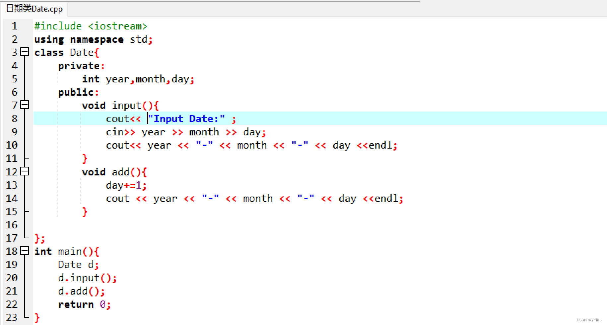The height and width of the screenshot is (325, 607).
Task: Collapse the input() function fold marker
Action: pyautogui.click(x=24, y=105)
